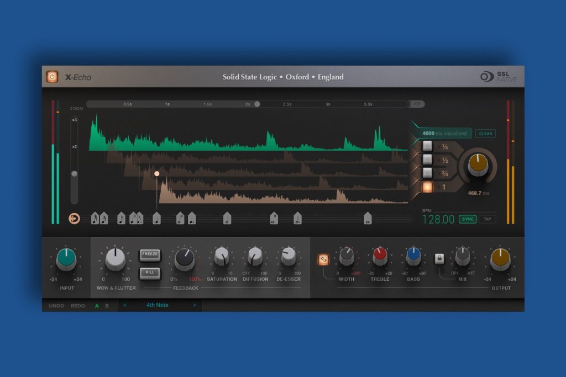
Task: Click the teal INPUT gain knob
Action: point(66,259)
